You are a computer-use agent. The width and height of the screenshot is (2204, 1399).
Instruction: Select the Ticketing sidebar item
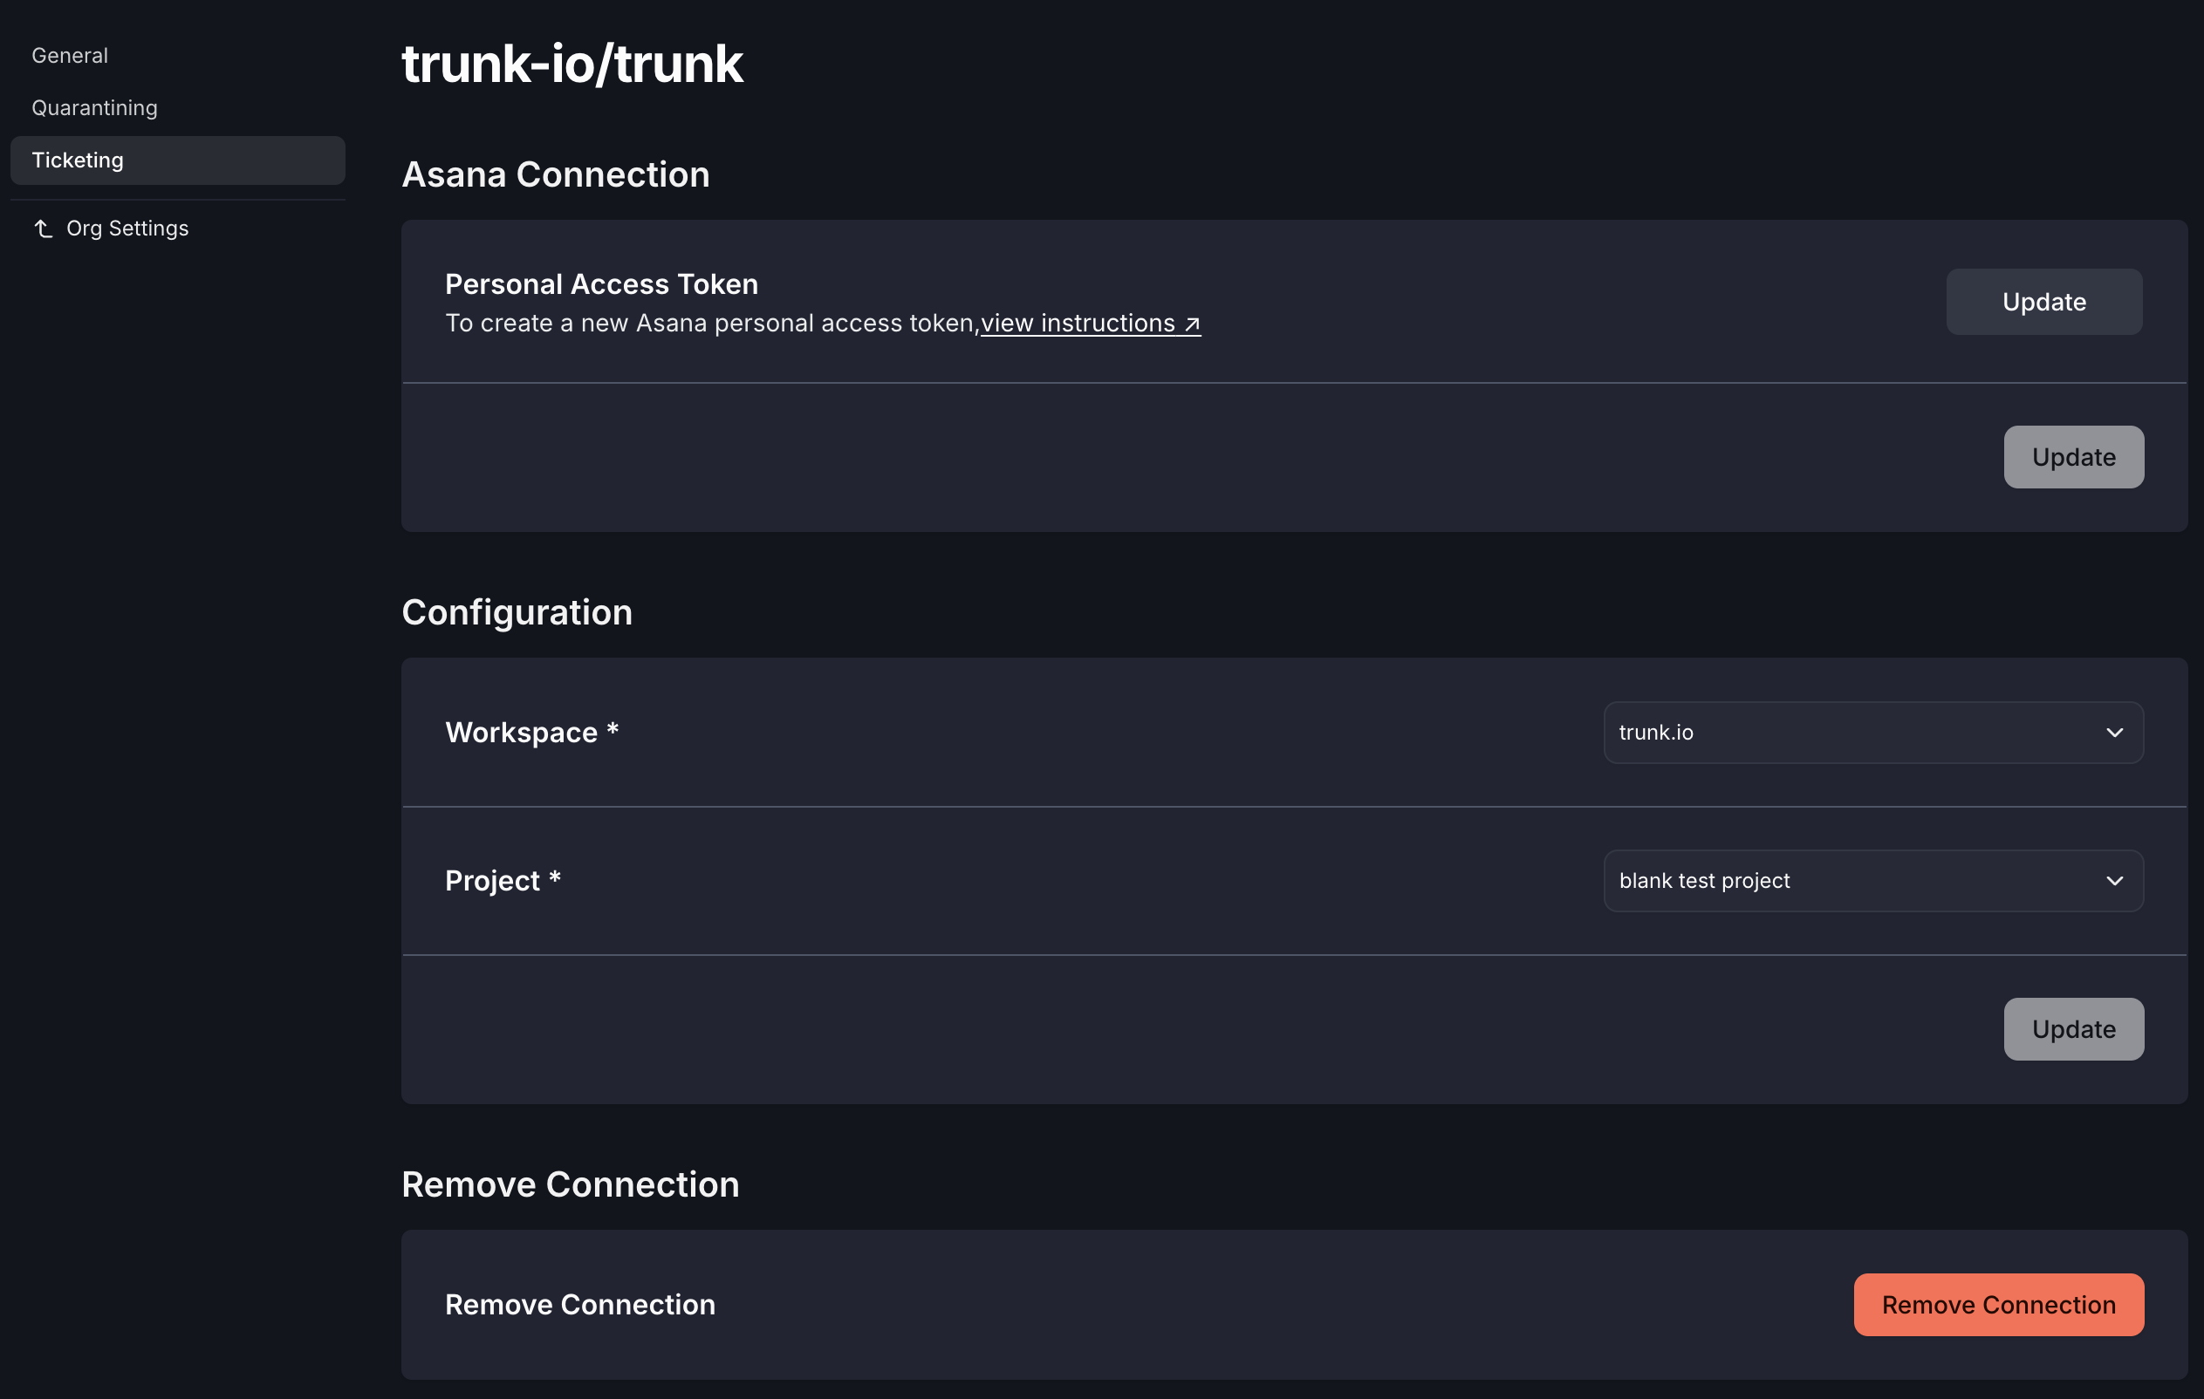178,160
